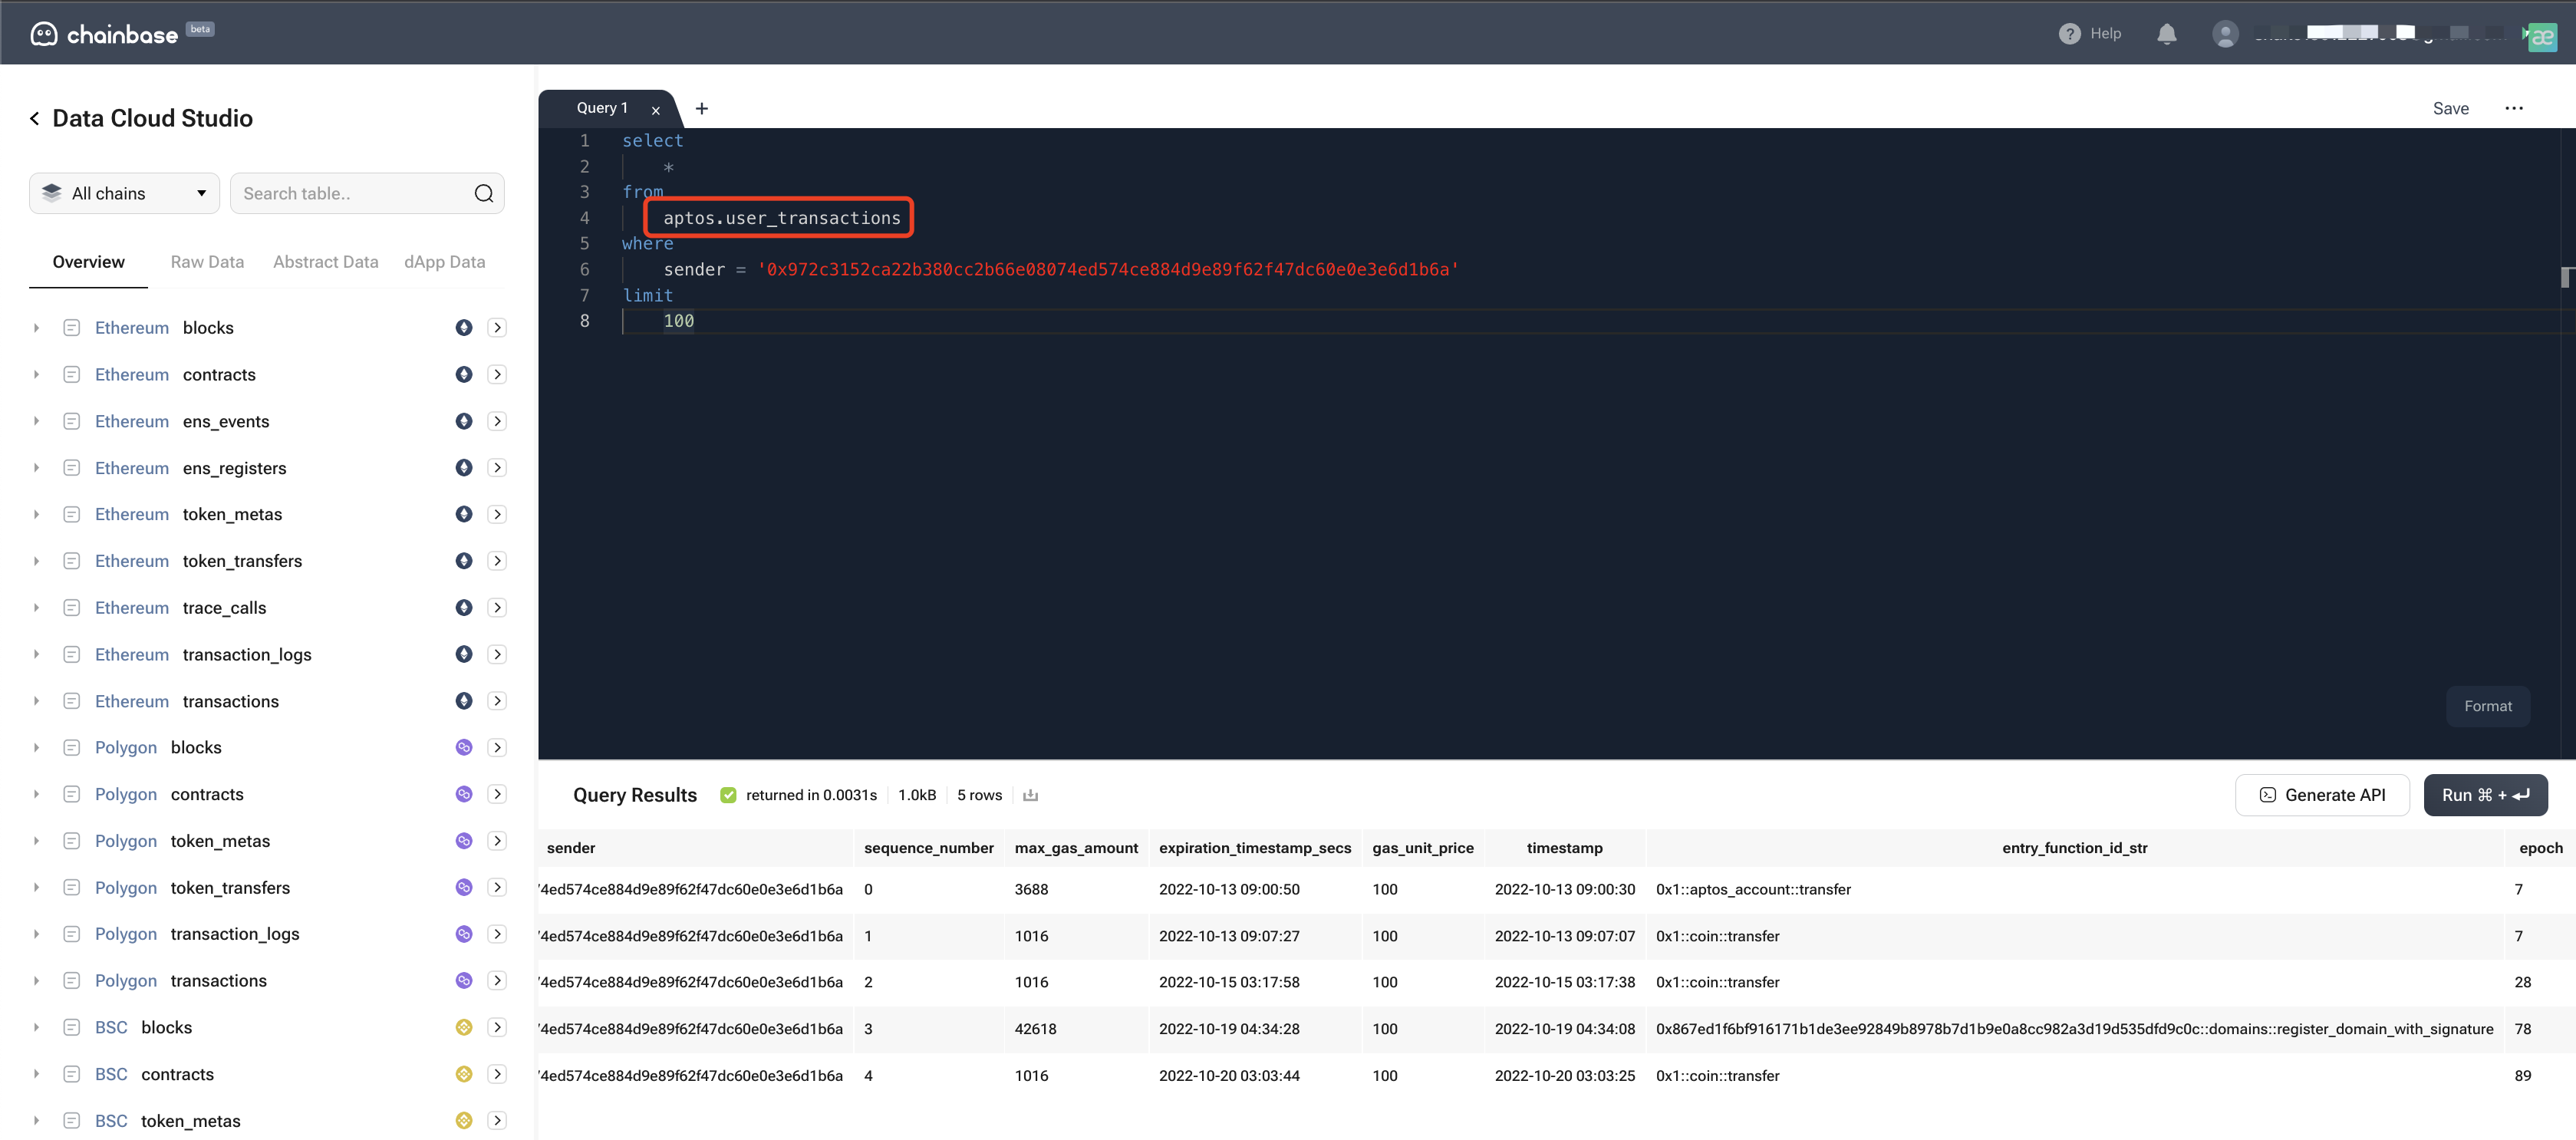Click the user avatar icon

2225,34
